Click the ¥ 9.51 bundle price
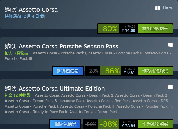 (130, 73)
